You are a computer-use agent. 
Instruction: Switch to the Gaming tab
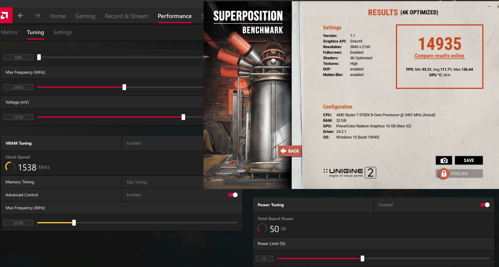coord(85,16)
